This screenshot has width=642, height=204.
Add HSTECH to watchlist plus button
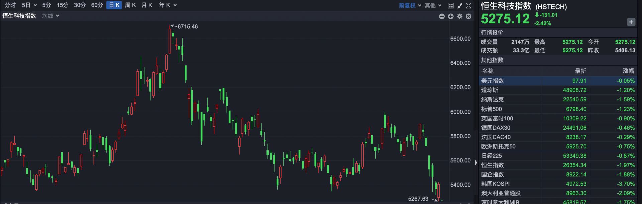(x=631, y=22)
